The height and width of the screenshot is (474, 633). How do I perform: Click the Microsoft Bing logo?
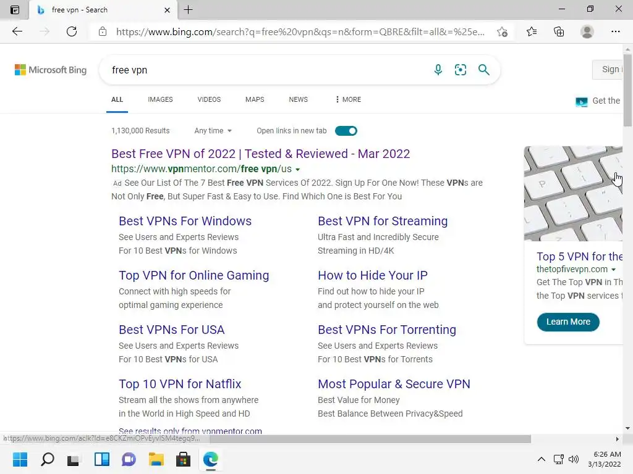click(51, 70)
